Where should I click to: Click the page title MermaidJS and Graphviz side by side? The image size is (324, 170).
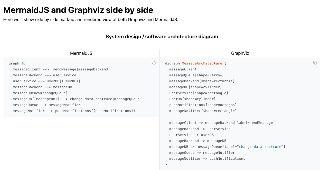click(78, 10)
